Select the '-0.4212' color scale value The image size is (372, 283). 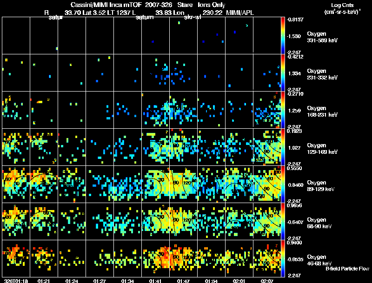[x=295, y=57]
